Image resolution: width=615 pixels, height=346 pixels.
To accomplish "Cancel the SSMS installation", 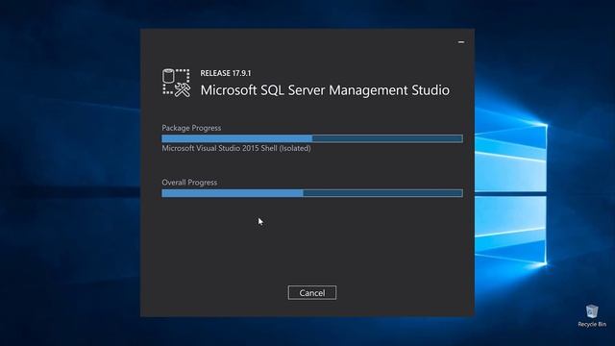I will pos(311,292).
